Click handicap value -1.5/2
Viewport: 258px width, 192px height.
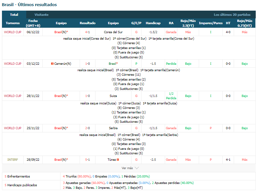coord(153,32)
